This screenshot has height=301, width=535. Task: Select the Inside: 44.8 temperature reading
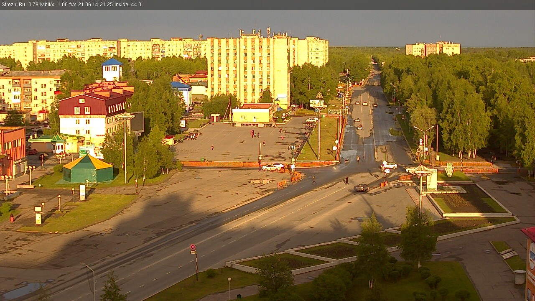127,5
